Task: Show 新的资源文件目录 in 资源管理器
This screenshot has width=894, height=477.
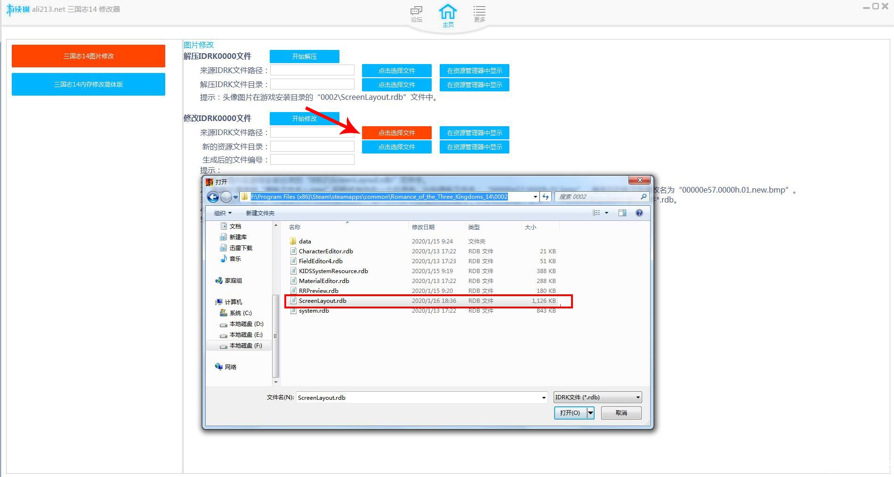Action: [x=475, y=147]
